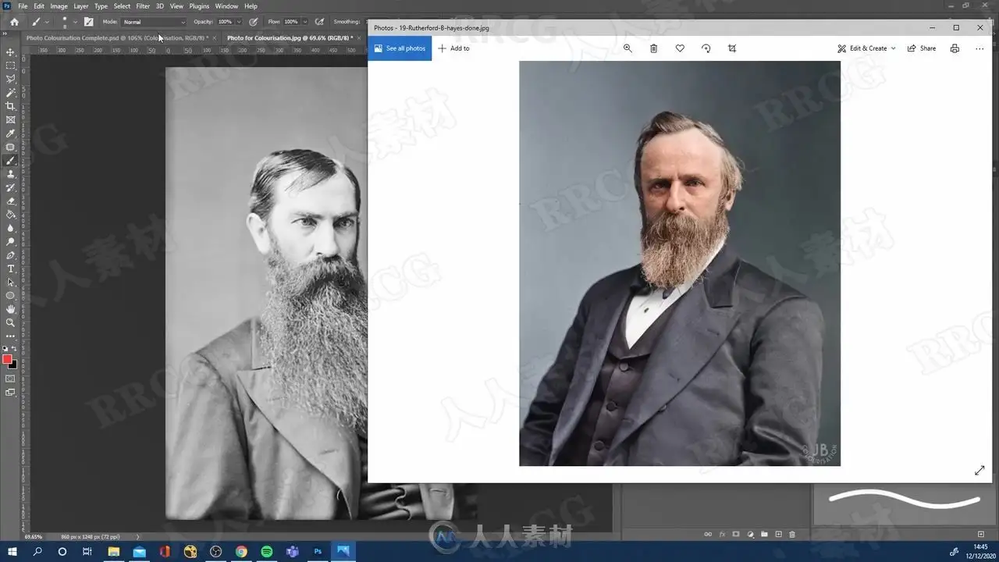The image size is (999, 562).
Task: Click the black background color swatch
Action: [14, 365]
